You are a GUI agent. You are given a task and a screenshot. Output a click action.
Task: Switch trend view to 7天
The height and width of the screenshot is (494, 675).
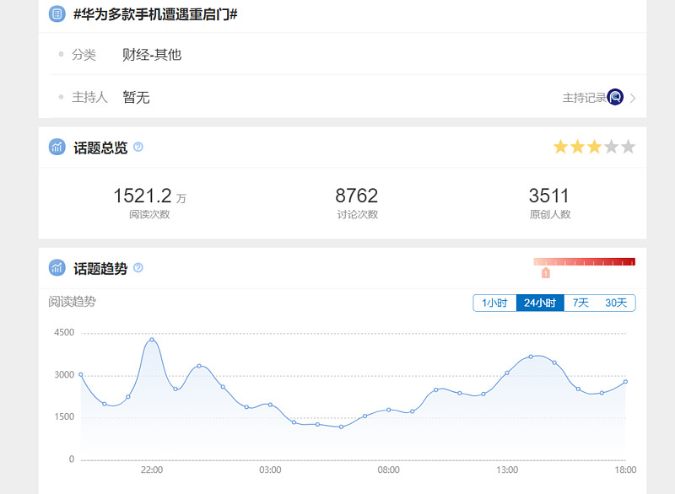pos(580,303)
